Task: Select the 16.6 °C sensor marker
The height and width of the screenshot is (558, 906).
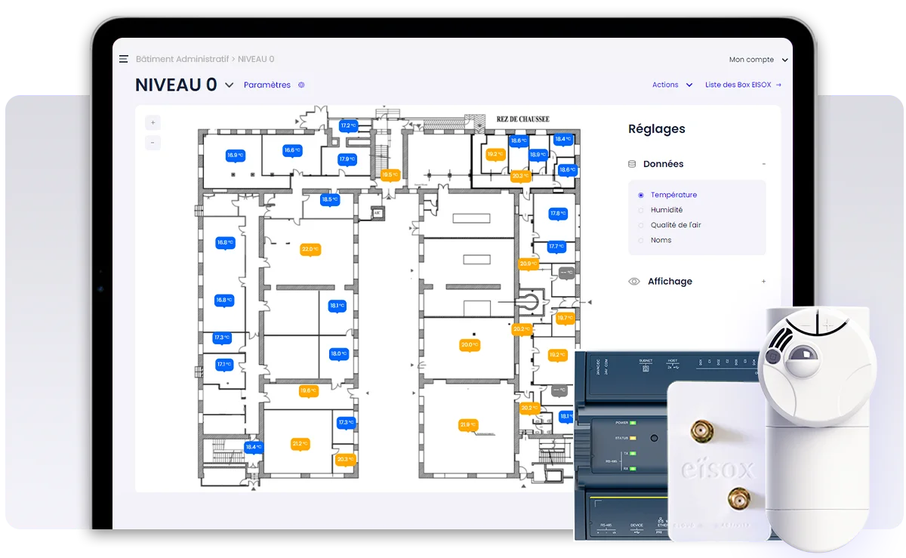Action: (x=291, y=150)
